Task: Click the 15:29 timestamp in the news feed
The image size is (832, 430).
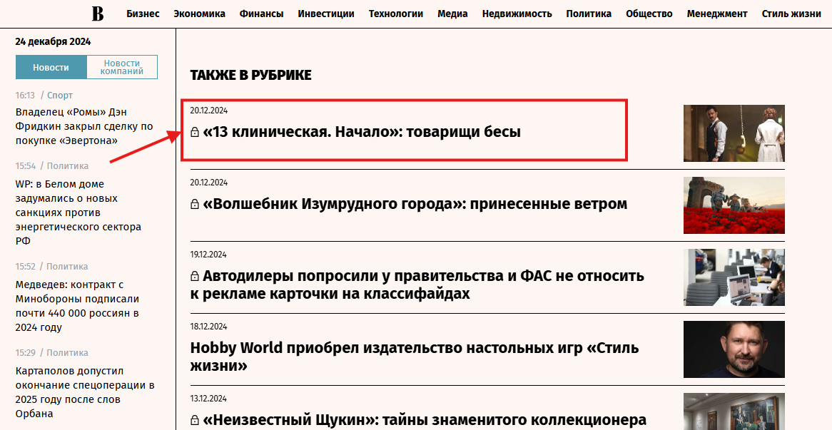Action: (x=26, y=353)
